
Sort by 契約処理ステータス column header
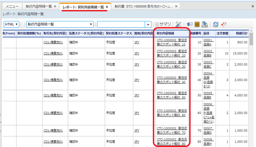click(x=119, y=34)
